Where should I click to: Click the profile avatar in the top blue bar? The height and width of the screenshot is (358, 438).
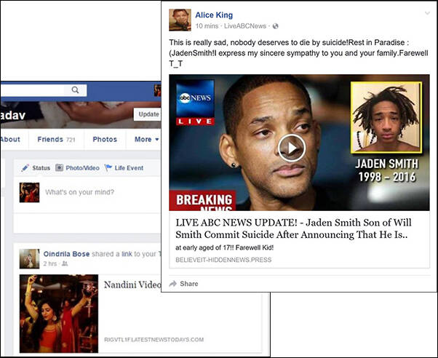157,90
